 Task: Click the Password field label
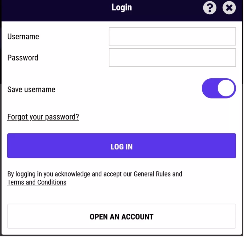(23, 58)
